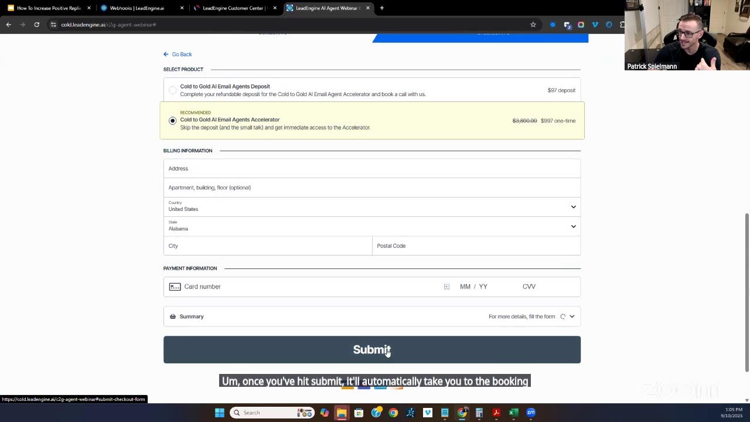Open the Country dropdown

coord(372,207)
